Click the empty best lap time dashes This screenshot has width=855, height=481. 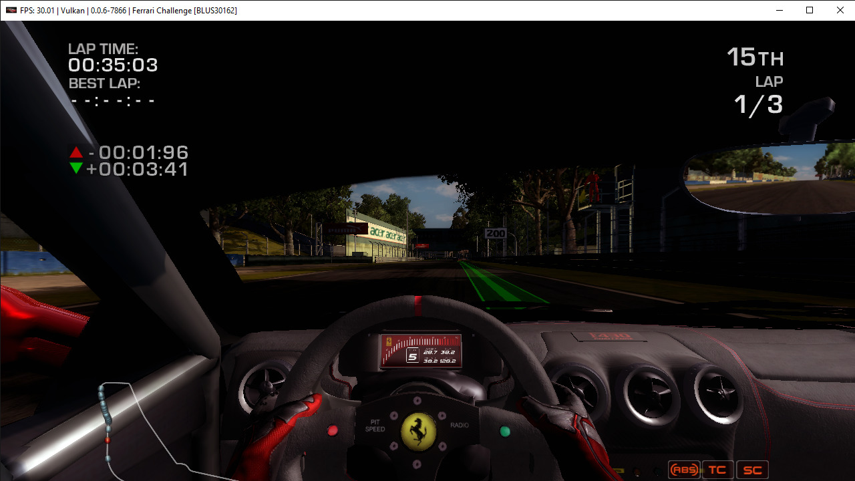point(112,101)
